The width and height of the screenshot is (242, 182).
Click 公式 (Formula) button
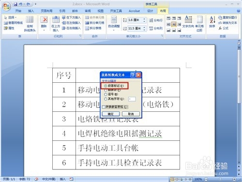click(x=223, y=28)
